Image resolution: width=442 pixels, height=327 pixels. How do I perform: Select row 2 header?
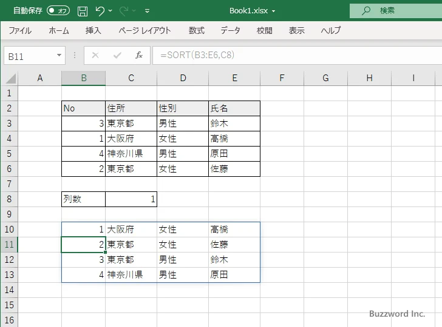(9, 108)
